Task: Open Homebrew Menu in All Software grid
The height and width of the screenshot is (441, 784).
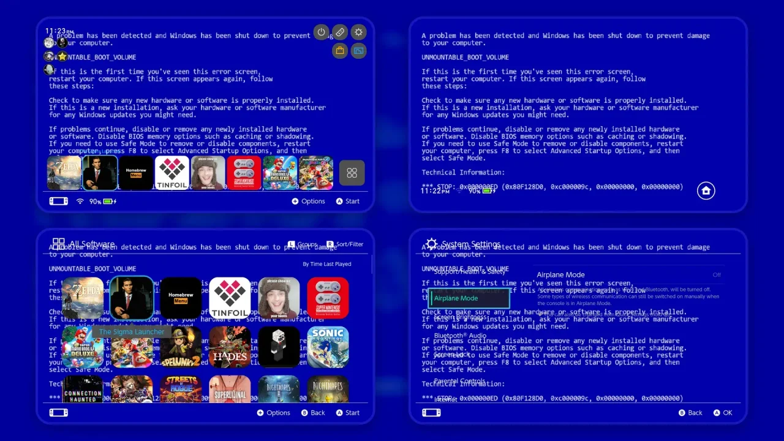Action: click(x=181, y=298)
